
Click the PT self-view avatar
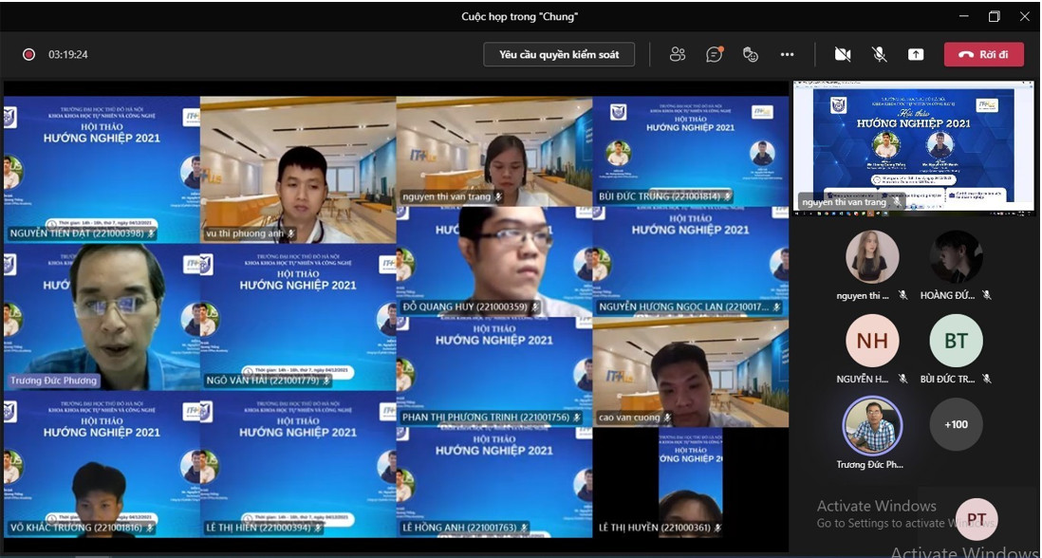coord(977,519)
